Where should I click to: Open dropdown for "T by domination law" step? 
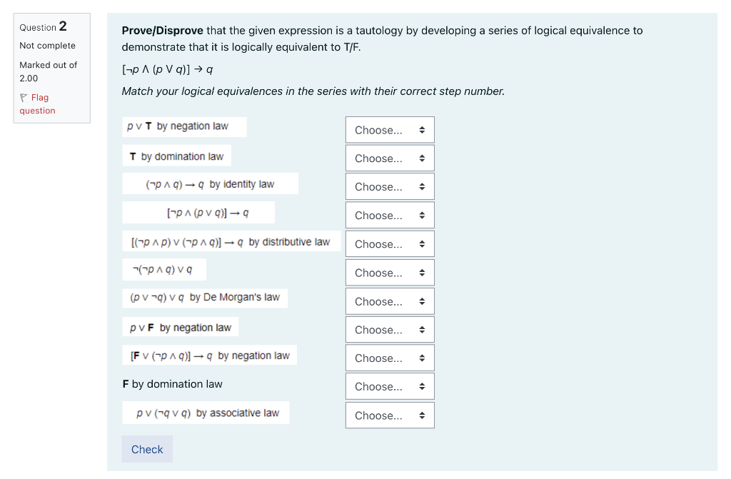tap(389, 158)
